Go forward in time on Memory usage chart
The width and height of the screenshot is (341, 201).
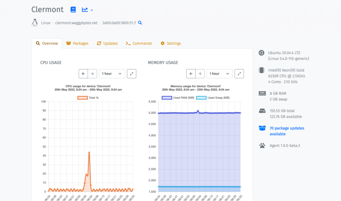point(200,74)
